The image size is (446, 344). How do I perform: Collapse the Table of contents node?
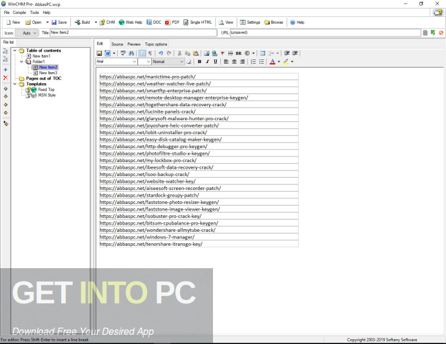pos(15,50)
